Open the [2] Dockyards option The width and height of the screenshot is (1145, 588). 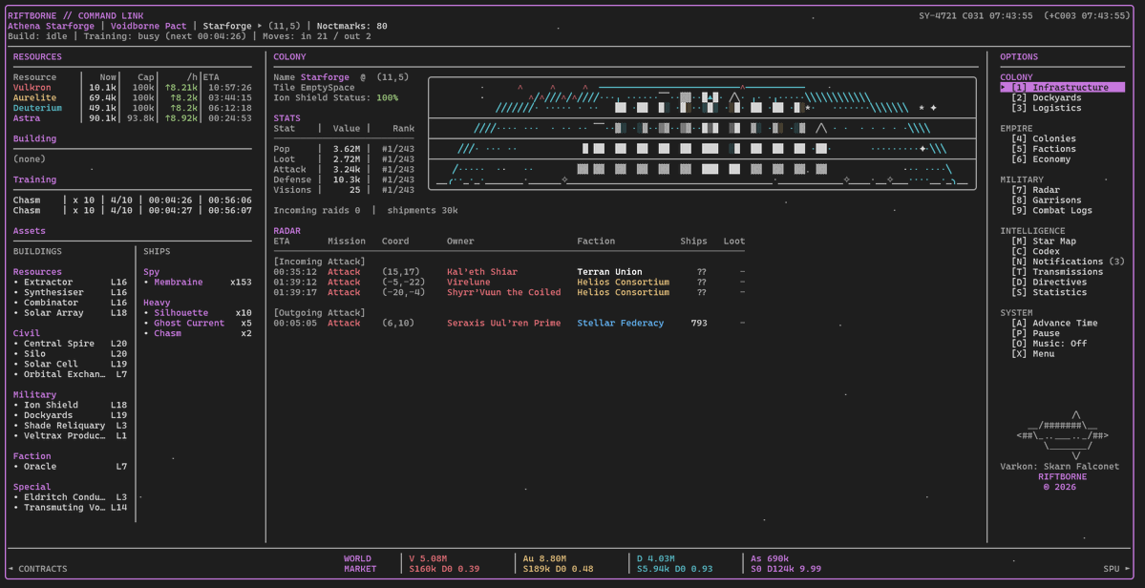pyautogui.click(x=1047, y=97)
